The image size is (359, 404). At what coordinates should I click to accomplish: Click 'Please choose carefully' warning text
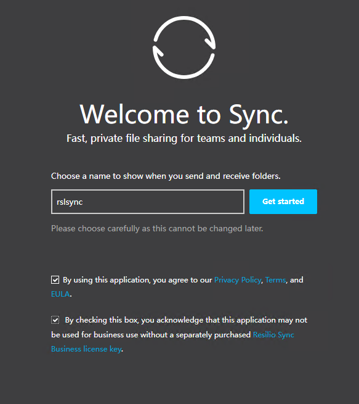tap(157, 229)
